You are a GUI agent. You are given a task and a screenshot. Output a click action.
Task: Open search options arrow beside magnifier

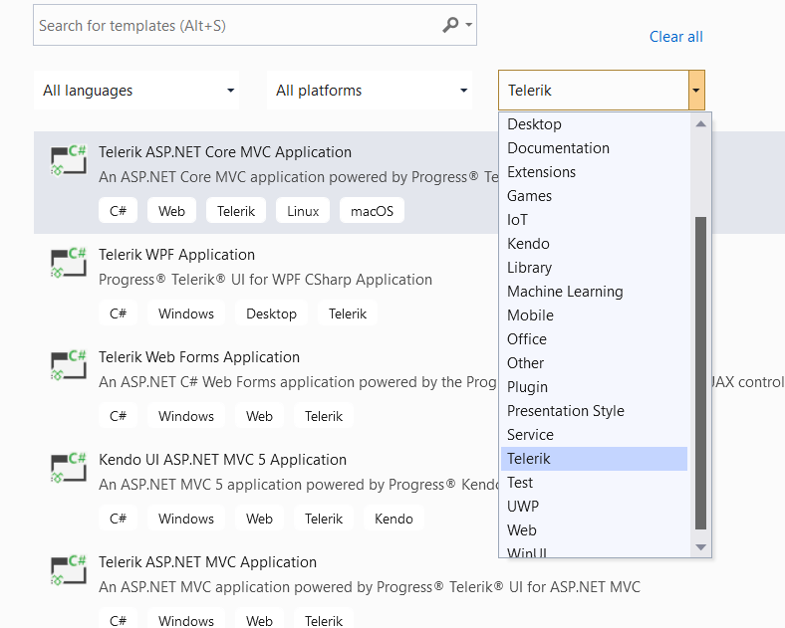(469, 25)
